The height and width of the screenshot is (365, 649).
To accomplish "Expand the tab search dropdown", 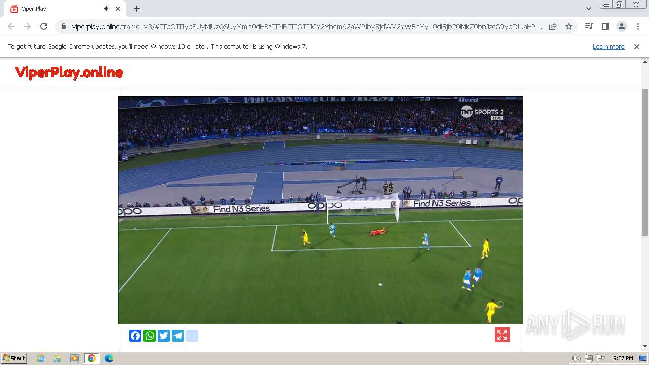I will (588, 9).
